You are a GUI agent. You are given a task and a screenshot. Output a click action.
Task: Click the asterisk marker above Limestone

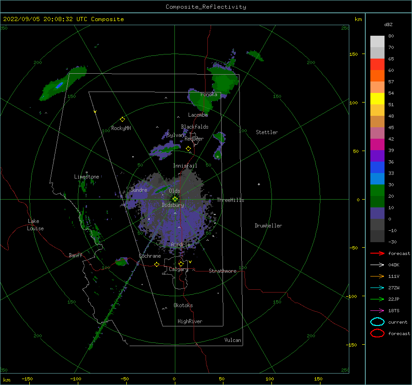pos(87,173)
